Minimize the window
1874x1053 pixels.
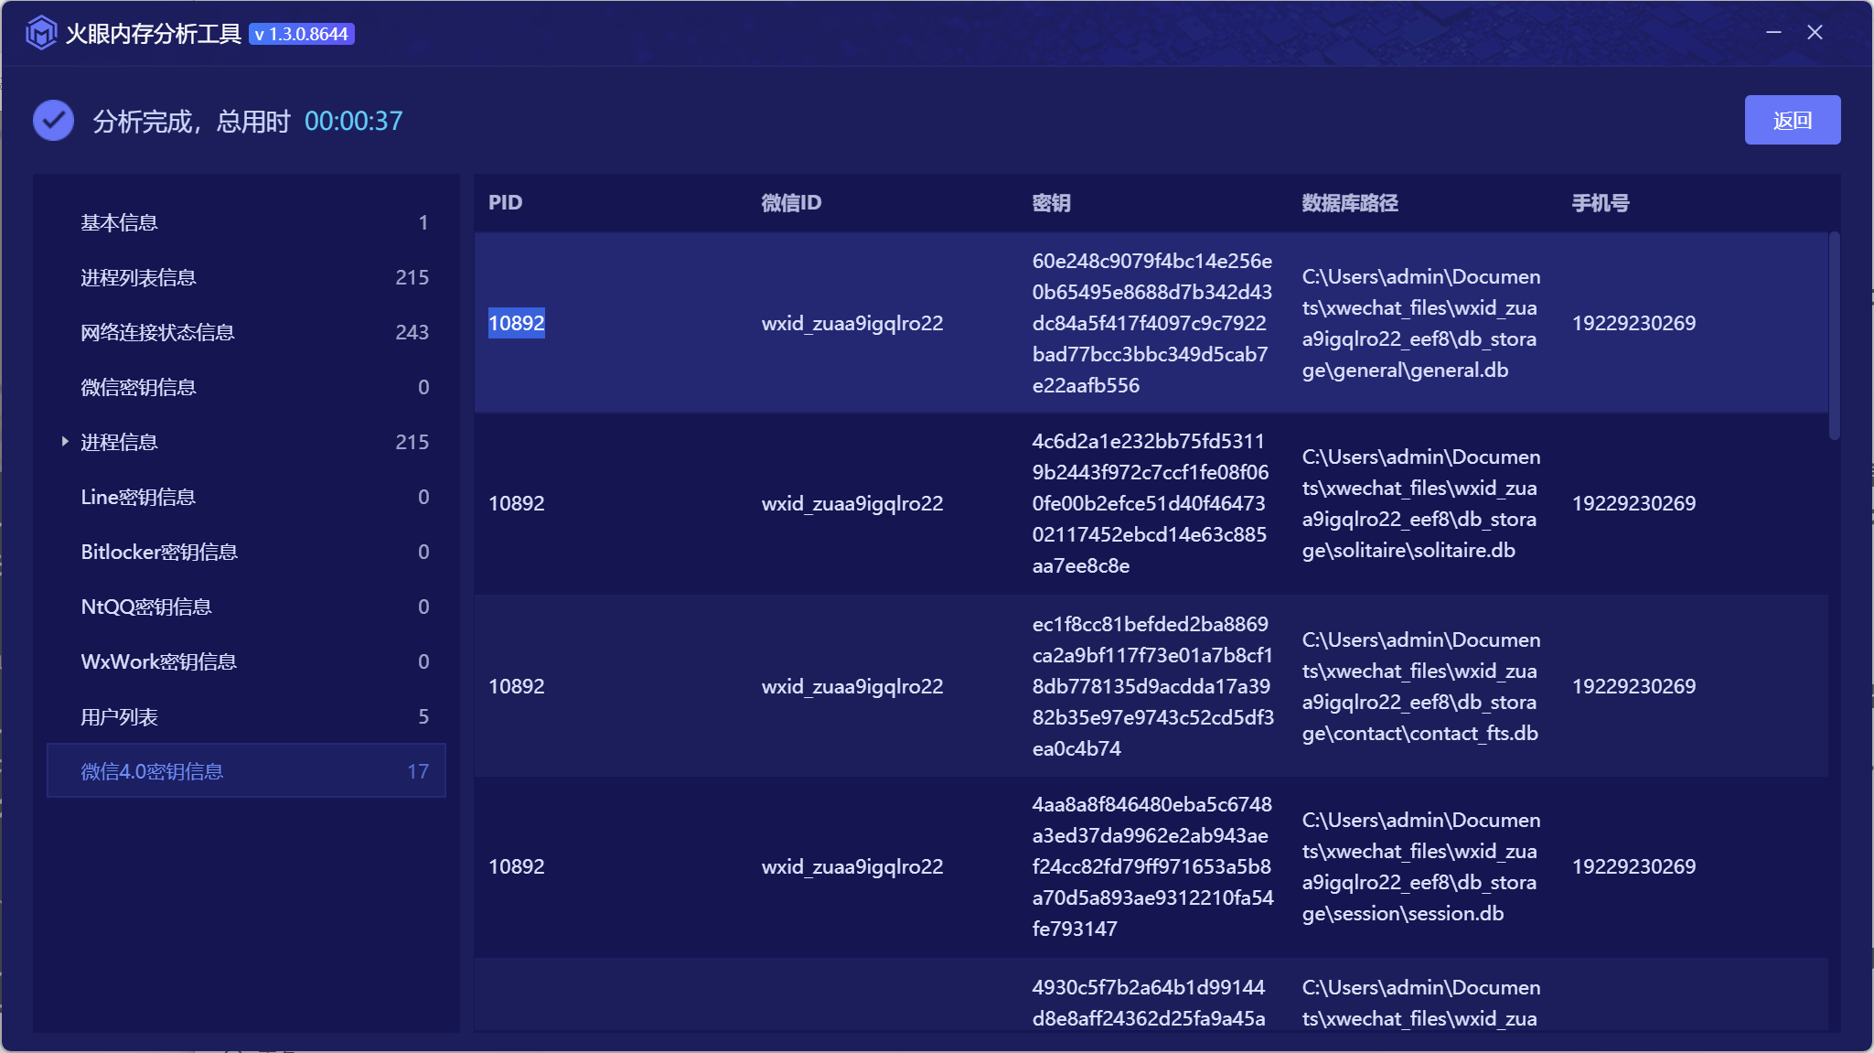tap(1773, 33)
